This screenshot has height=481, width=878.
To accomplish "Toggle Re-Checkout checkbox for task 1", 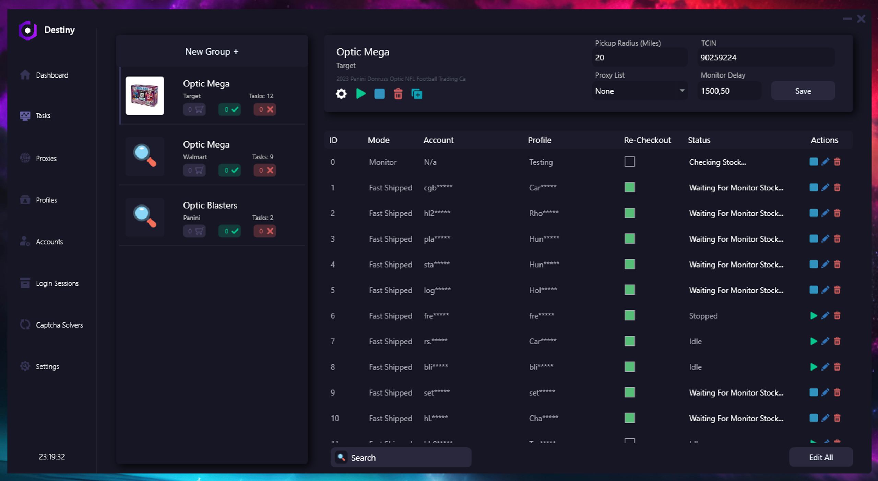I will click(629, 187).
